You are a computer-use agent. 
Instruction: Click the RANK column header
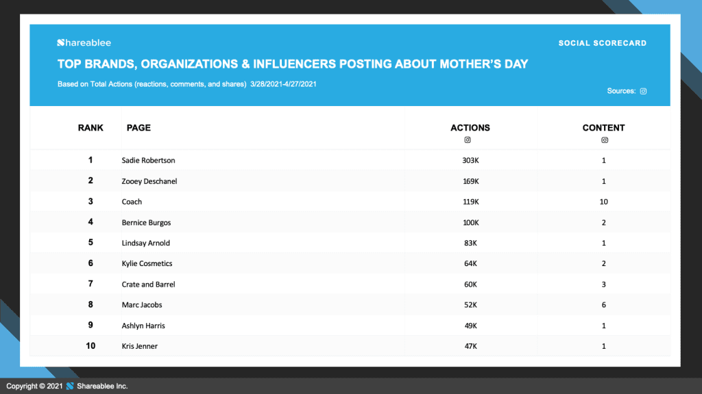[90, 128]
